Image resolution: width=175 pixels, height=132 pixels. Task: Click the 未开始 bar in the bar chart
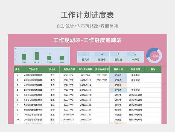click(62, 58)
